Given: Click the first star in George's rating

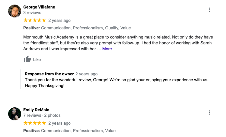Looking at the screenshot, I should pyautogui.click(x=25, y=20).
